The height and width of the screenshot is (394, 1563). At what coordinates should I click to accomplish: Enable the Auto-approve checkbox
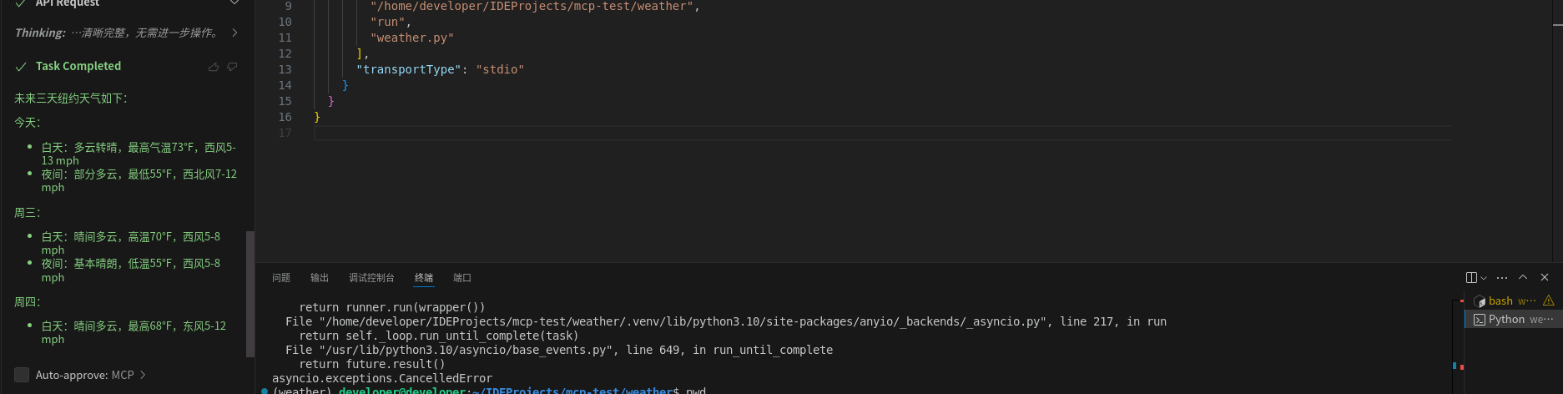pyautogui.click(x=22, y=375)
